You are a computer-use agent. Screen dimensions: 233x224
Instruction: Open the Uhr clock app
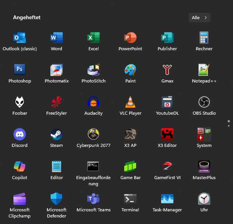[x=204, y=199]
